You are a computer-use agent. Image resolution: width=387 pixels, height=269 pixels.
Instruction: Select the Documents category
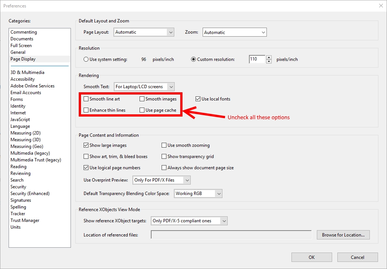22,39
